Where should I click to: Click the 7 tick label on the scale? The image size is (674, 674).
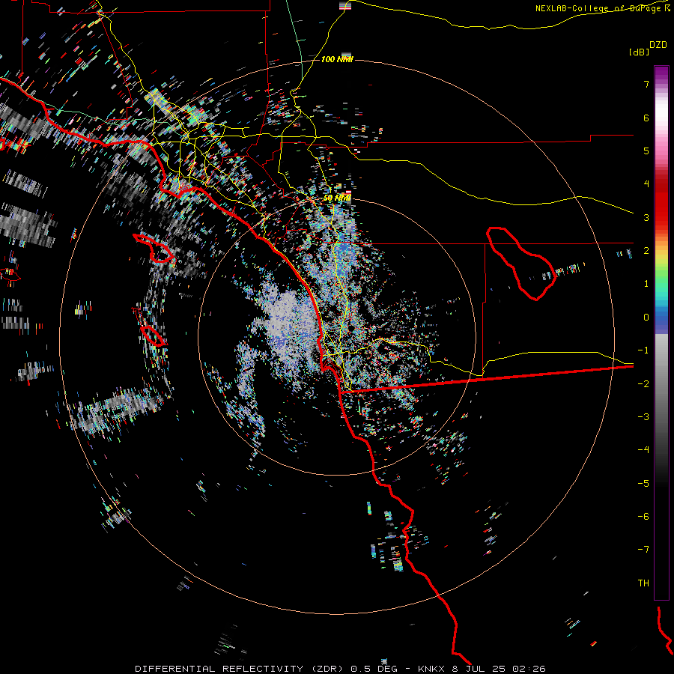(646, 84)
